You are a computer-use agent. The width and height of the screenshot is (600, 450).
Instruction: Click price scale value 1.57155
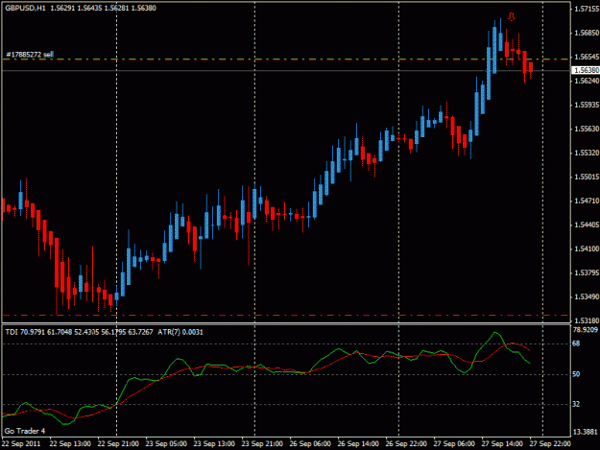coord(587,10)
